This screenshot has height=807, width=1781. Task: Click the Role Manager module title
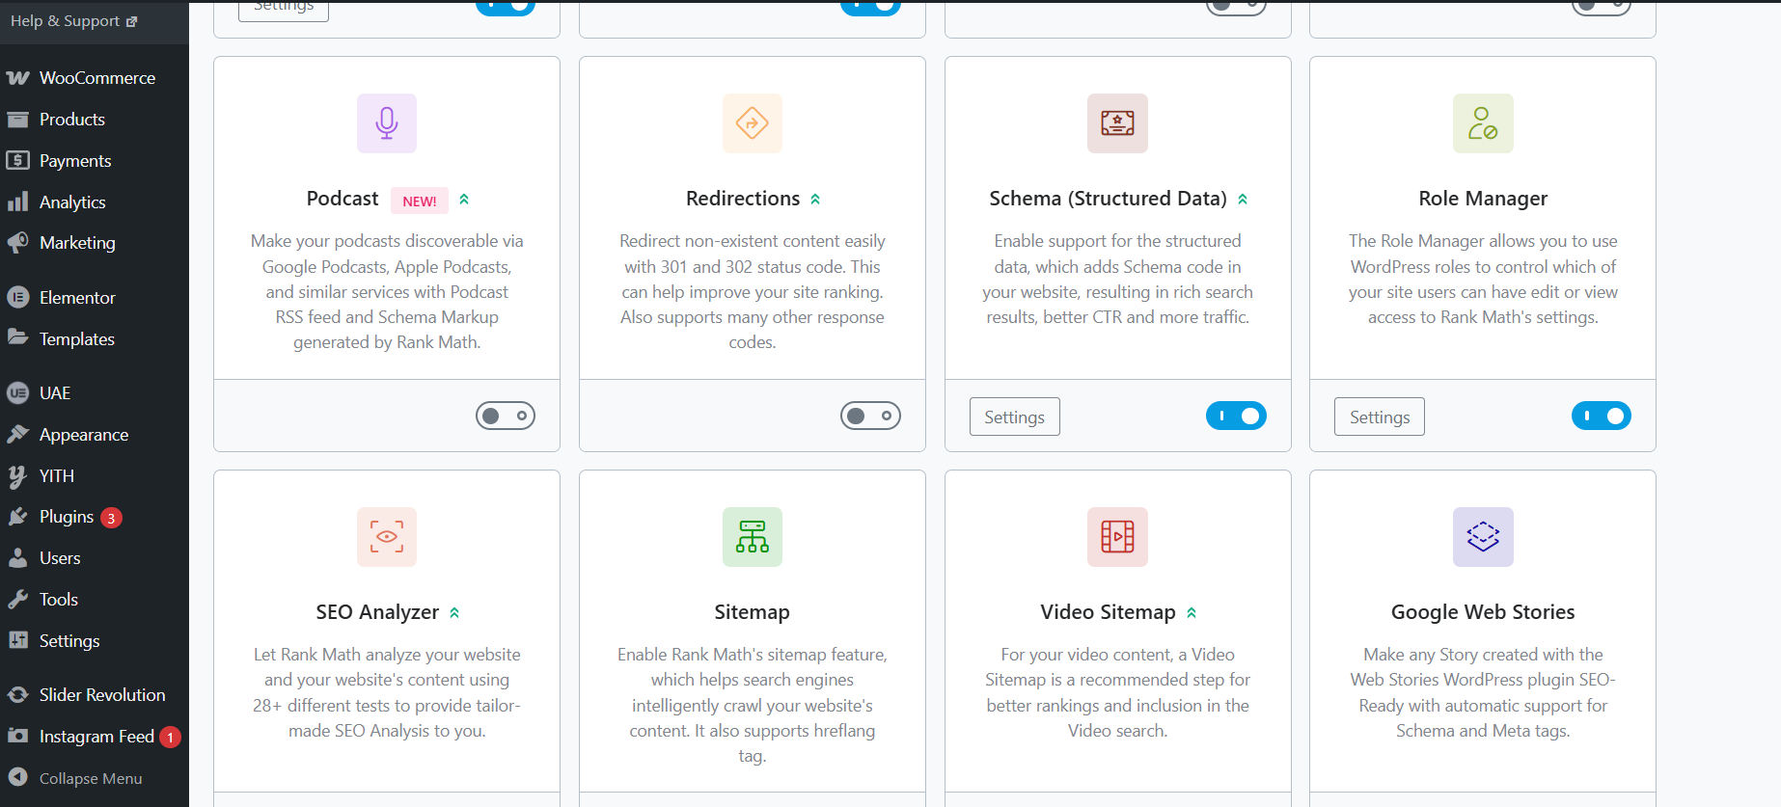(1483, 199)
